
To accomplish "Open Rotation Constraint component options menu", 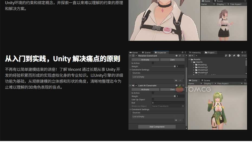I will tap(183, 56).
